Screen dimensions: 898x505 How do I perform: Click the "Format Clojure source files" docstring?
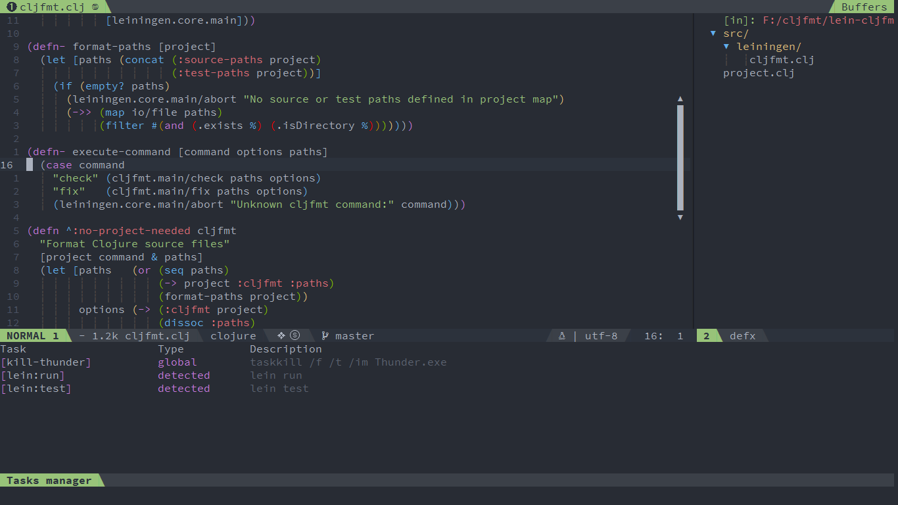[135, 244]
